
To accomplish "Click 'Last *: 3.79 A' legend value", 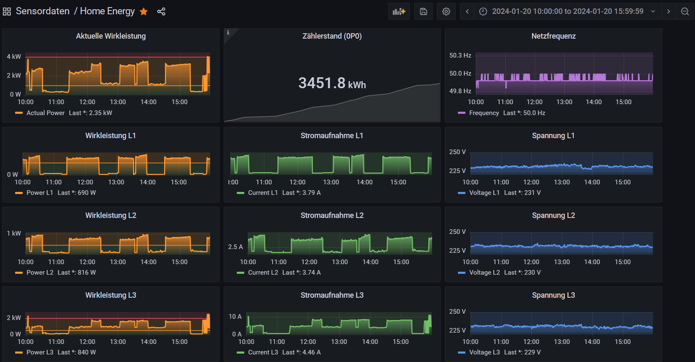I will pyautogui.click(x=301, y=193).
